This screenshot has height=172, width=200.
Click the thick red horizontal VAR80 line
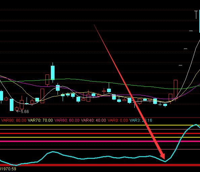click(100, 134)
